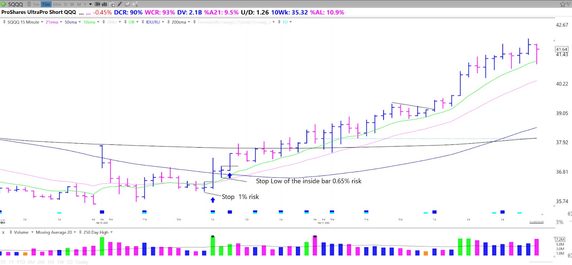This screenshot has width=572, height=265.
Task: Toggle the greyed Formula indicator label
Action: [x=234, y=22]
